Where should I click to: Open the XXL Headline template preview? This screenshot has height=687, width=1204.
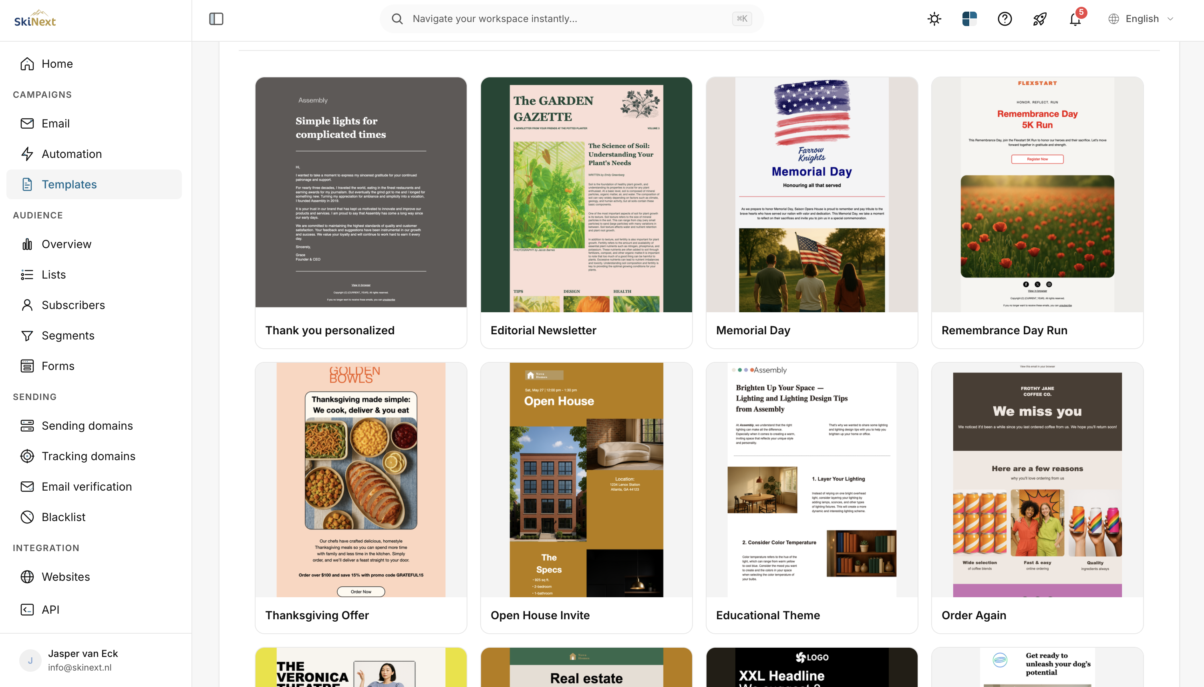click(812, 667)
